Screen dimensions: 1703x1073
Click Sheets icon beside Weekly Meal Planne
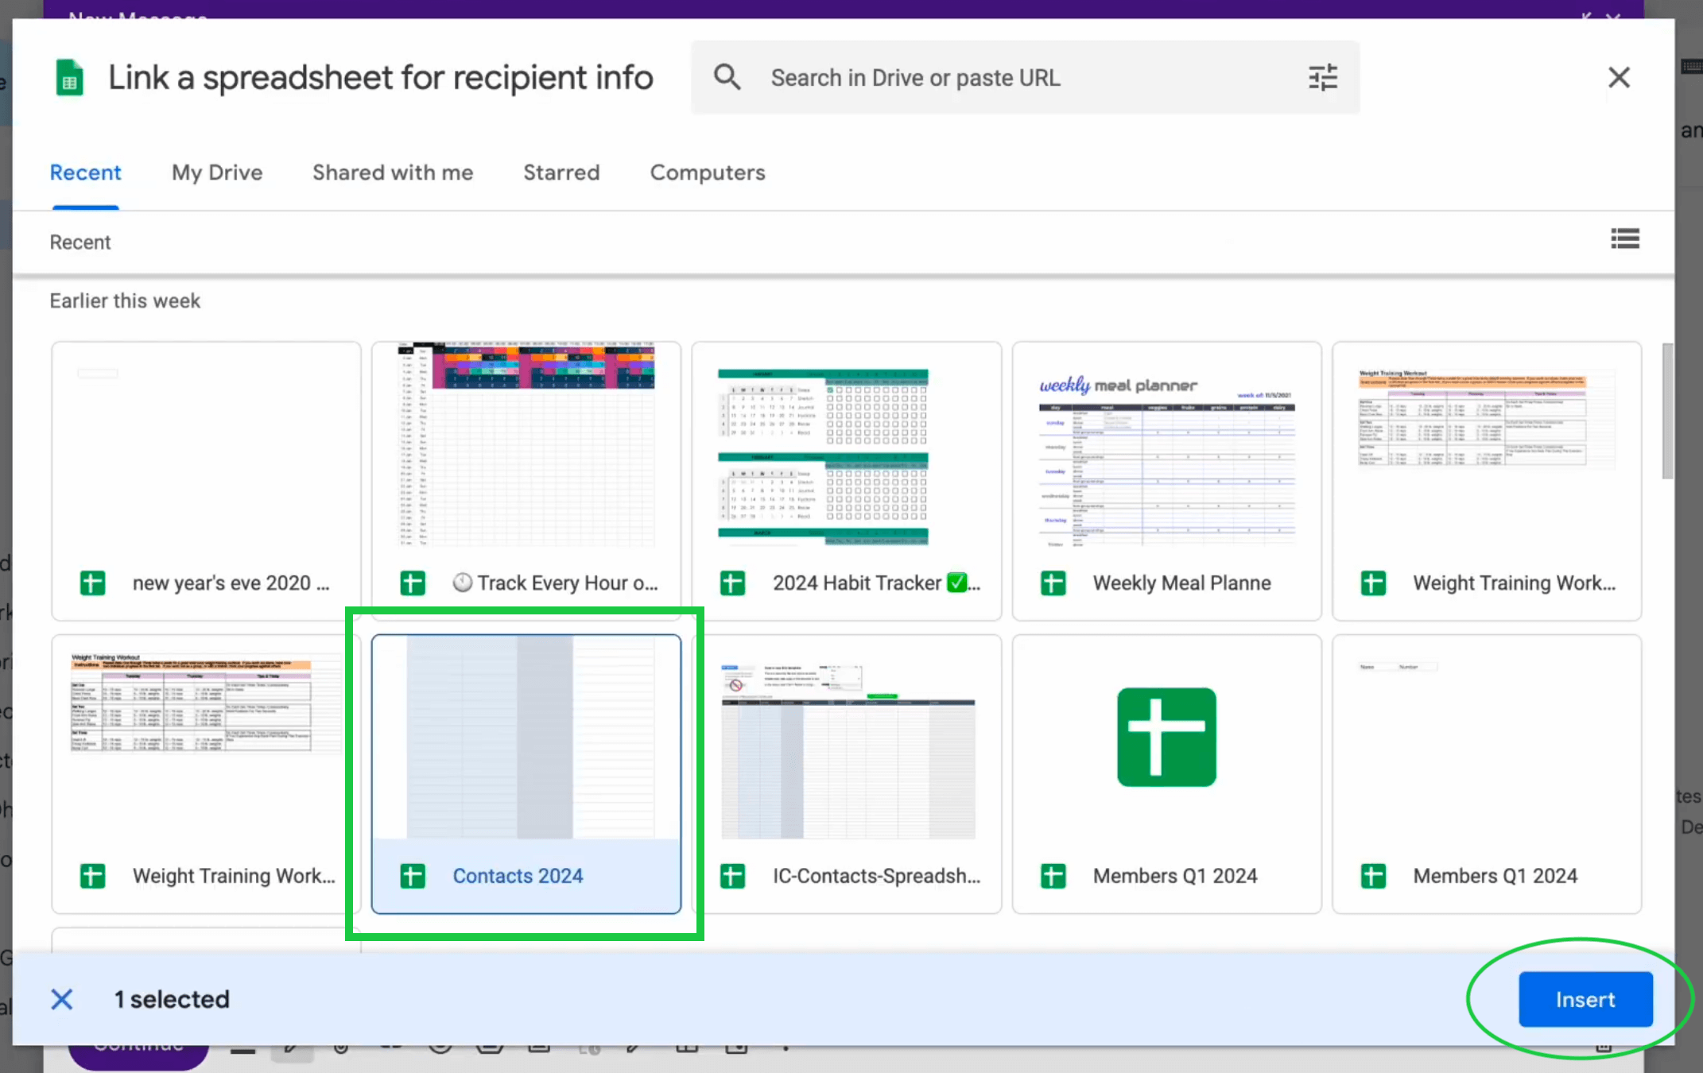[x=1053, y=583]
